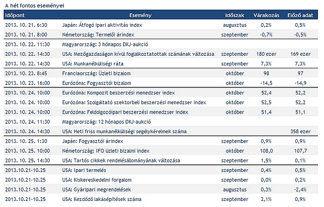Select the Időszak column header
Viewport: 324px width, 207px height.
(235, 15)
